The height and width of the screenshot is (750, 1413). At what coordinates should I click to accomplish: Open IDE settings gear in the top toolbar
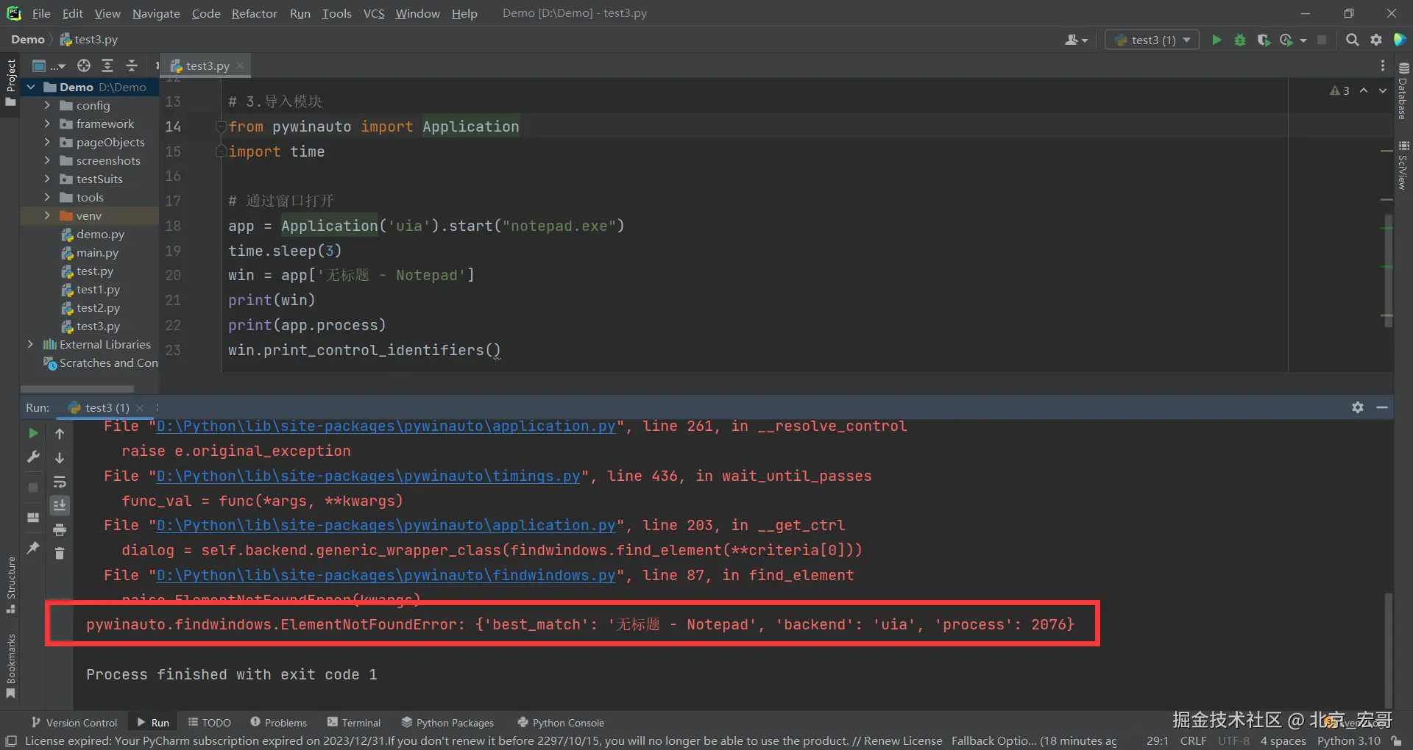tap(1376, 40)
